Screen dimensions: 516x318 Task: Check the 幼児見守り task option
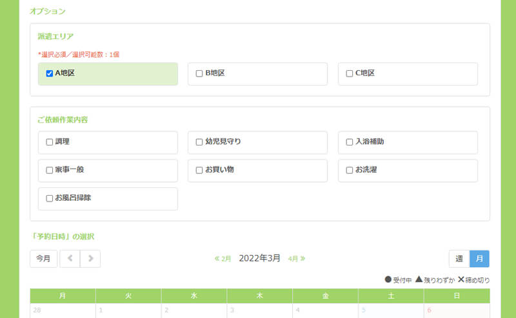[x=199, y=142]
